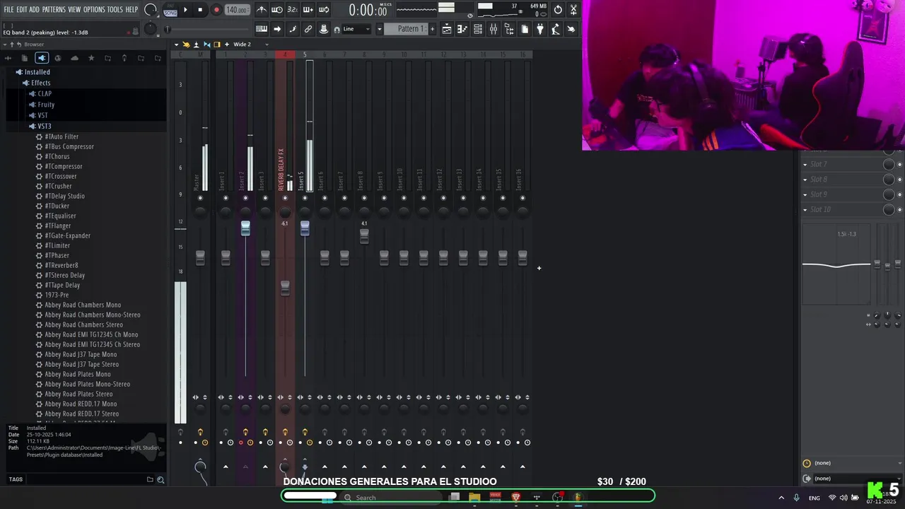905x509 pixels.
Task: Toggle the Browser view icon in toolbar
Action: coord(509,29)
